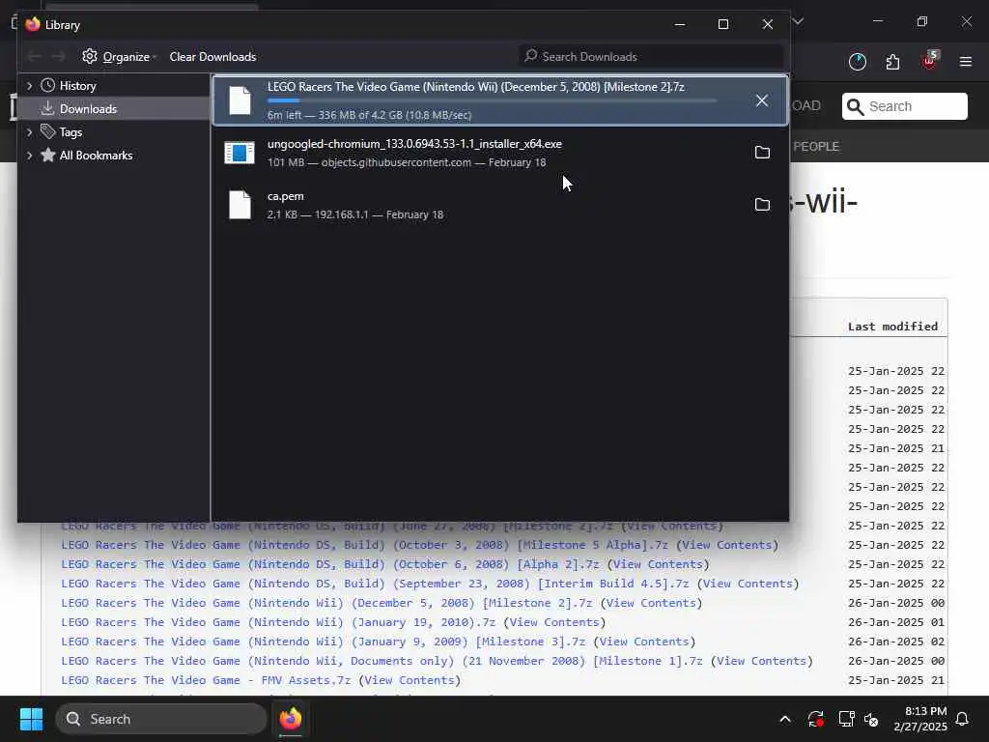
Task: Click the Library back arrow
Action: pos(34,57)
